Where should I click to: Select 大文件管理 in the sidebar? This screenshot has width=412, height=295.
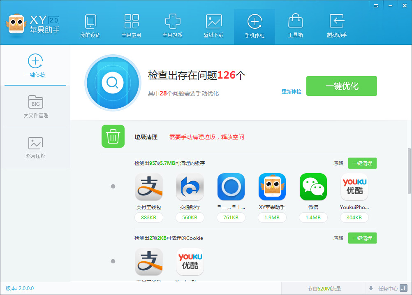(x=35, y=106)
